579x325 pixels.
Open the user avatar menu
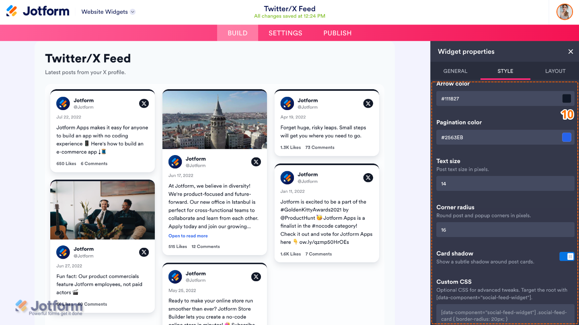565,12
